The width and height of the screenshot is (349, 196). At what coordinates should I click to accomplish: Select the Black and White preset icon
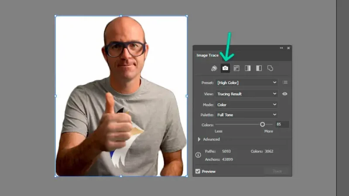pos(259,68)
